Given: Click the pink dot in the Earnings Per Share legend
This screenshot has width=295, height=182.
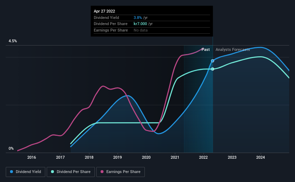Looking at the screenshot, I should tap(102, 172).
